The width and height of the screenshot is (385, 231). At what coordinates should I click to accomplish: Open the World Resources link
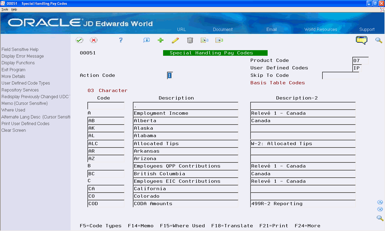(x=321, y=29)
